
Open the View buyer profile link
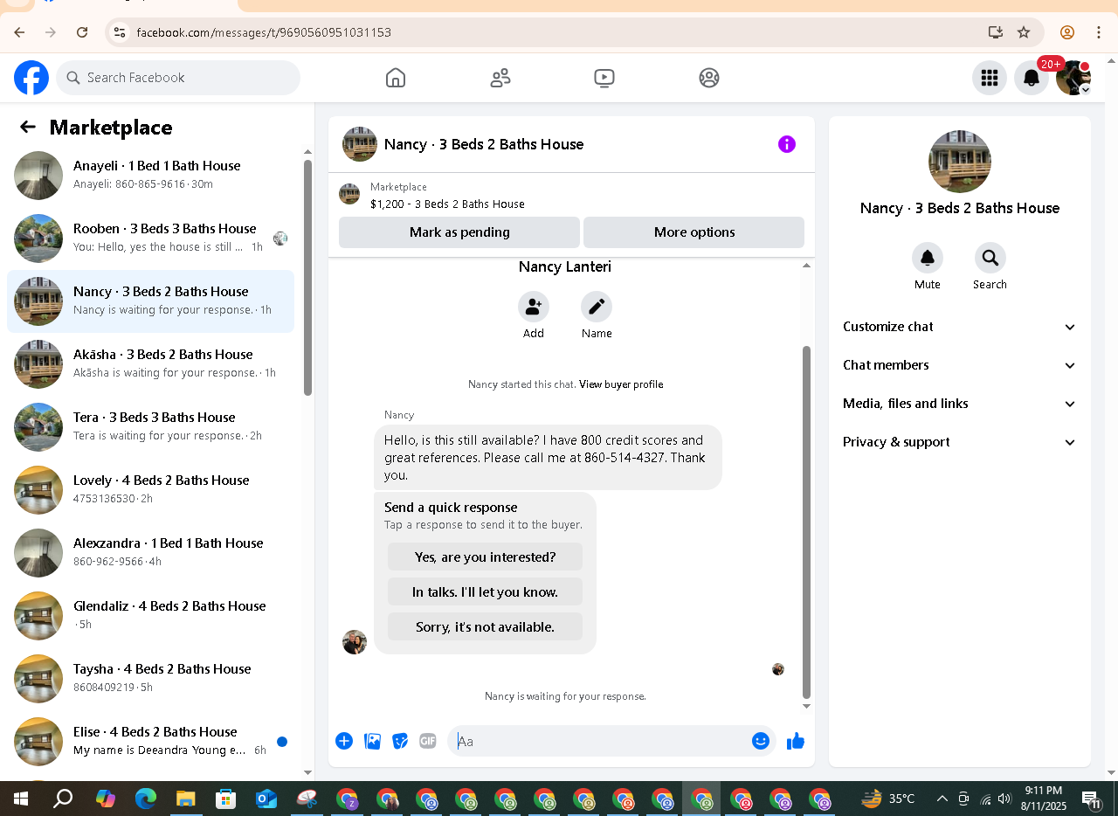(621, 384)
